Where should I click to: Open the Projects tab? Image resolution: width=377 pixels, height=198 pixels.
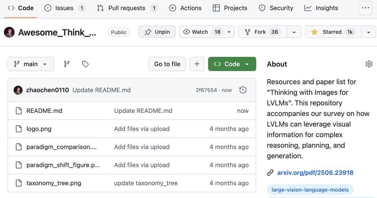pyautogui.click(x=230, y=8)
